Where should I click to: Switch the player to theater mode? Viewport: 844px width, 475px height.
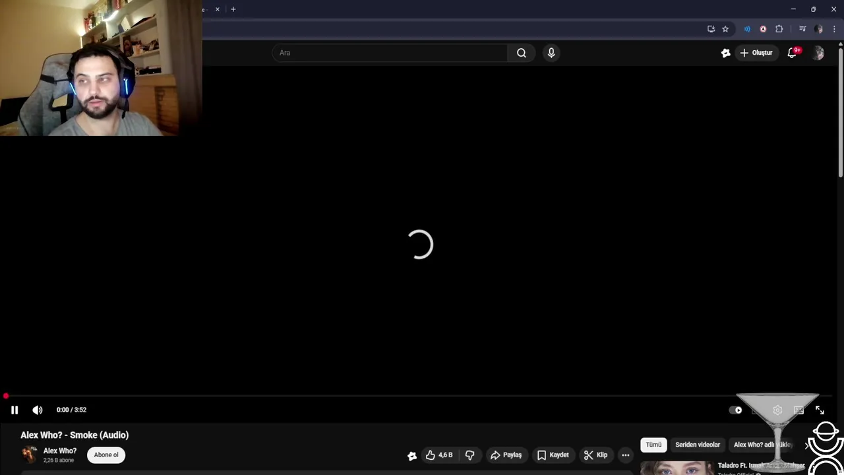tap(799, 410)
